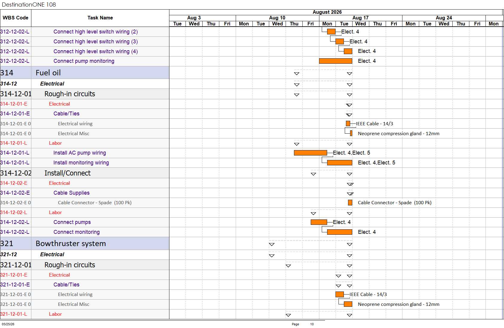
Task: Click the Connect monitoring task bar
Action: coord(340,232)
